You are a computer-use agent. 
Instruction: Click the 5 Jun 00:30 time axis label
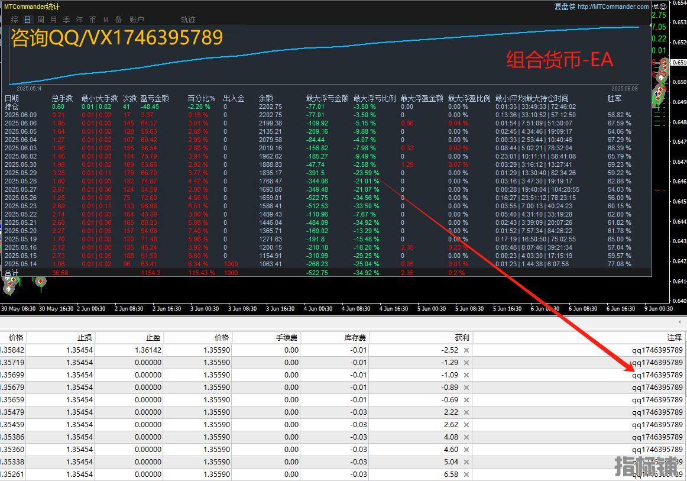click(432, 309)
